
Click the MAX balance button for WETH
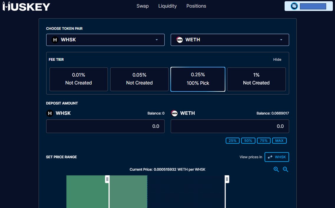(279, 141)
